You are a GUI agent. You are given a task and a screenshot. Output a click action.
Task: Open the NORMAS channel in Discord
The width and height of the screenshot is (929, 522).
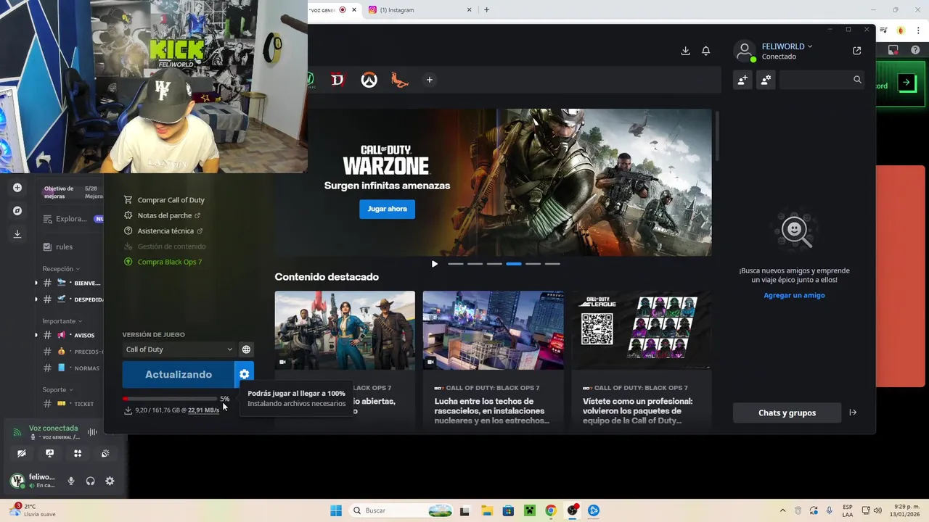(71, 368)
